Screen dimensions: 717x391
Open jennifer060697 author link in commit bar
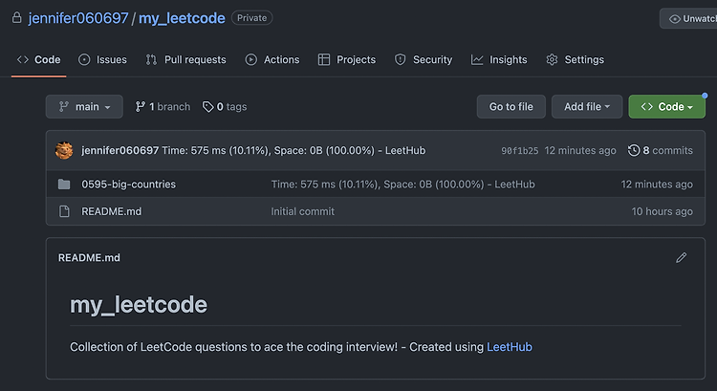click(119, 150)
